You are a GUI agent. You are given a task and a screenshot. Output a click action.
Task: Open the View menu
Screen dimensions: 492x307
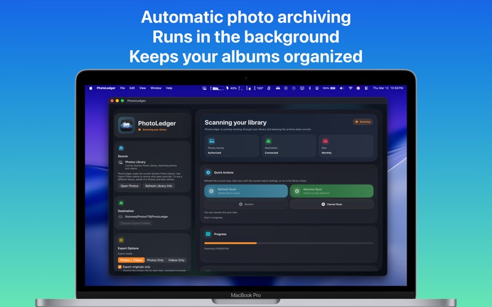point(143,88)
